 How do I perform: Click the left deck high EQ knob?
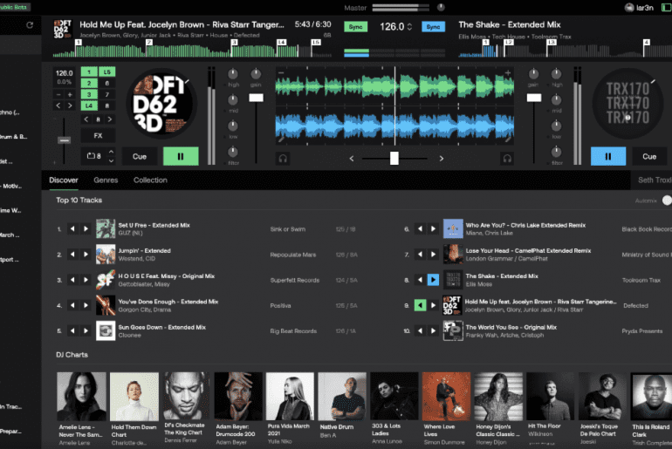click(233, 74)
